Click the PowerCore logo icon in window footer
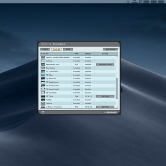This screenshot has height=166, width=166. coord(43,112)
